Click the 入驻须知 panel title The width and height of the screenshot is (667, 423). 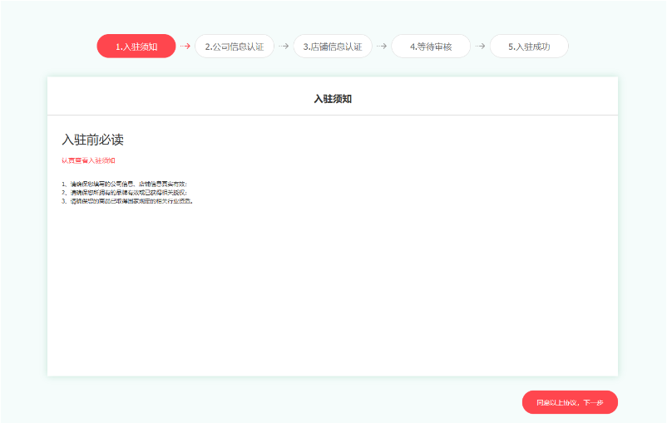pyautogui.click(x=333, y=99)
